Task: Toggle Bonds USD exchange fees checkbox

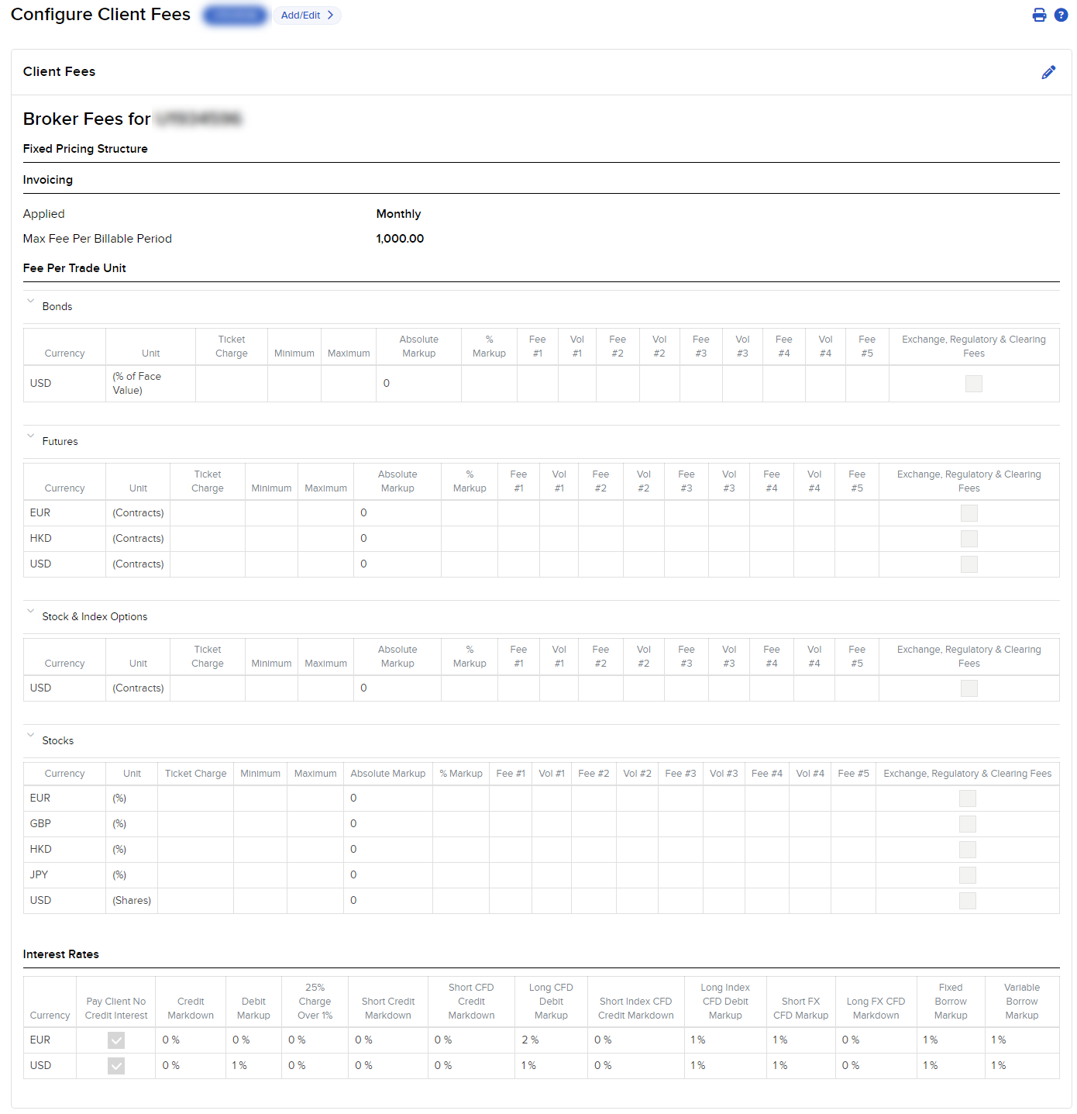Action: coord(973,384)
